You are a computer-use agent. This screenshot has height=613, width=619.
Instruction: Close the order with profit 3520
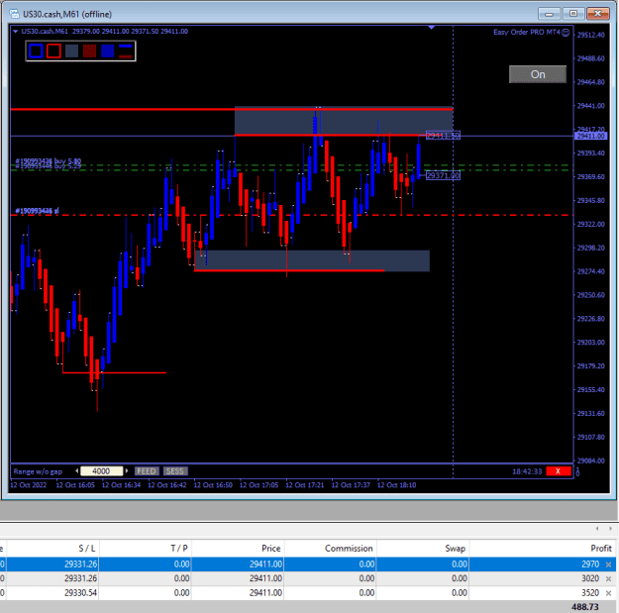tap(608, 593)
